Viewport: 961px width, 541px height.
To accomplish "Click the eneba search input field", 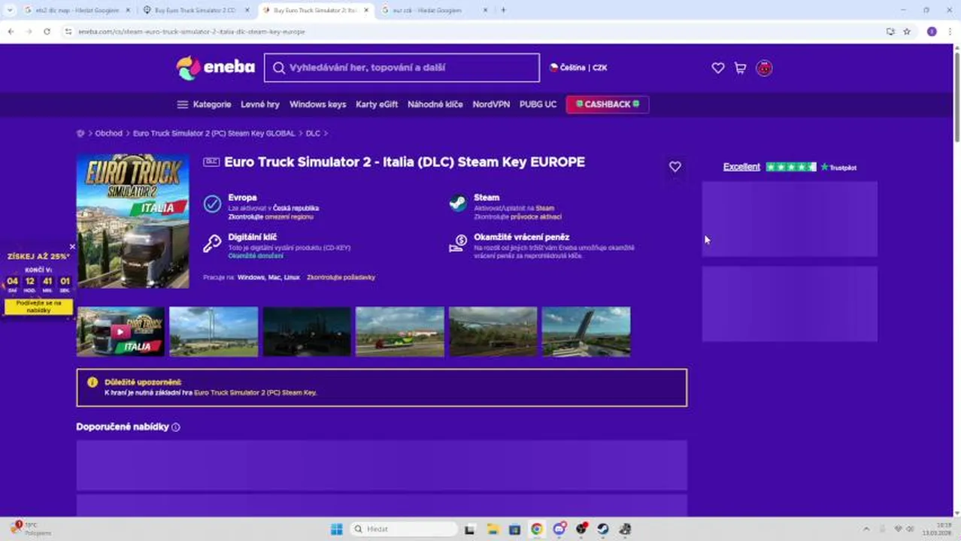I will point(402,68).
